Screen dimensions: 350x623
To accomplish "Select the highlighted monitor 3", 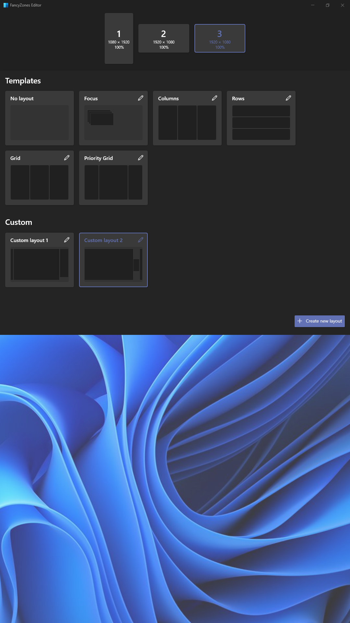I will click(220, 38).
